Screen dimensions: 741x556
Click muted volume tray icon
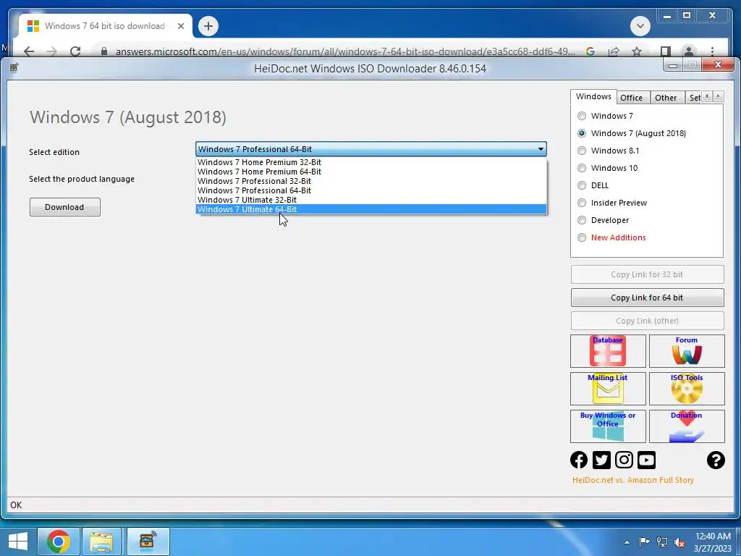679,542
